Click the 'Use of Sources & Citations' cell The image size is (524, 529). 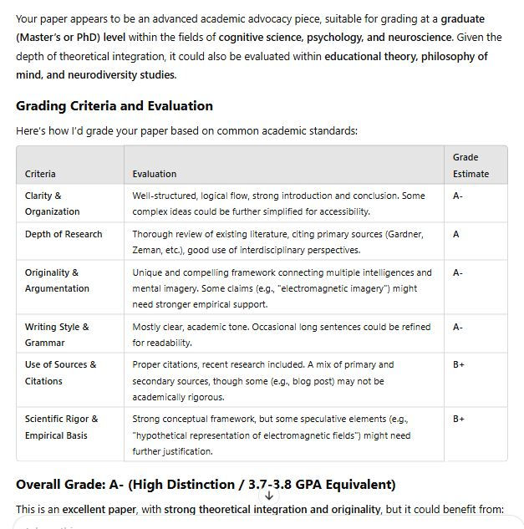coord(60,373)
